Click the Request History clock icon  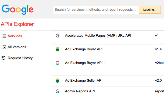[3, 58]
